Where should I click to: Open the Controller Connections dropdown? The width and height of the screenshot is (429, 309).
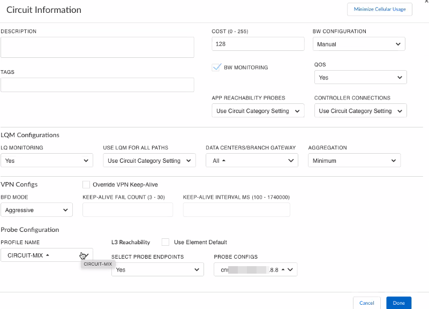coord(360,111)
